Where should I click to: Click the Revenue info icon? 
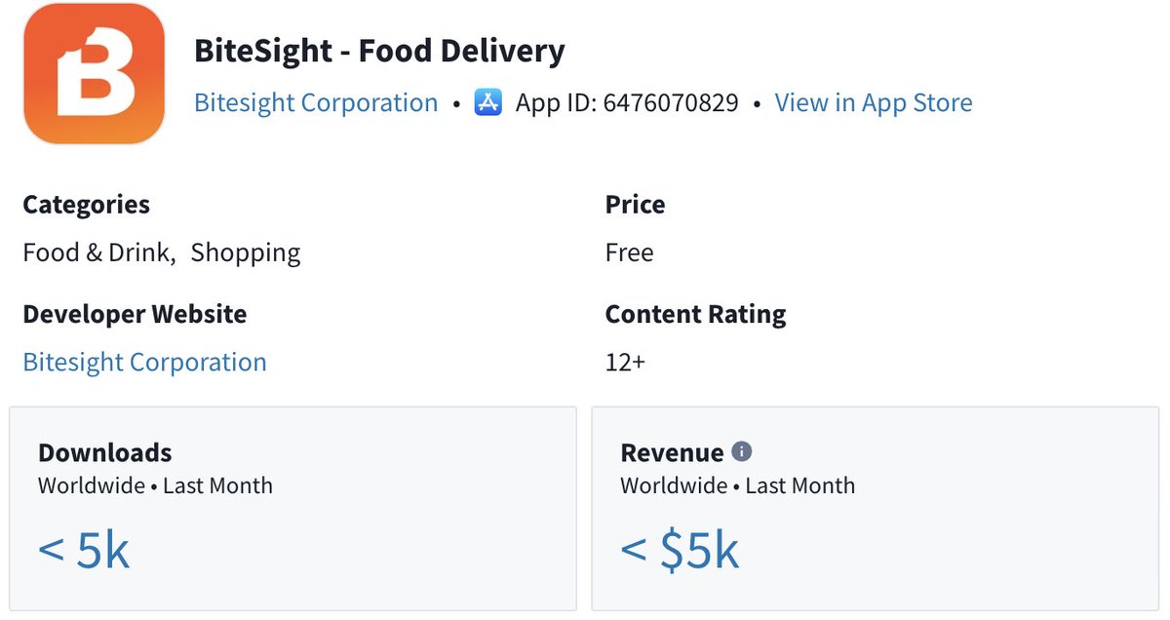(x=742, y=451)
